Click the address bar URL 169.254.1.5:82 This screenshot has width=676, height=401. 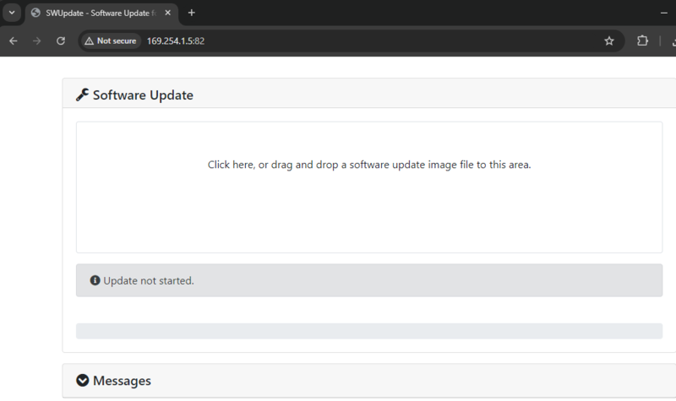[x=176, y=41]
